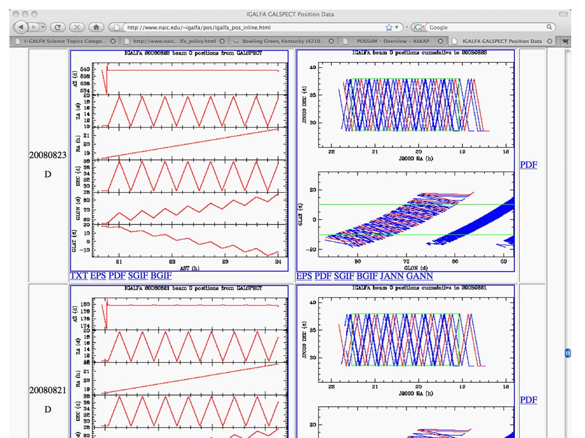Click the Google search input field
This screenshot has width=585, height=438.
pyautogui.click(x=487, y=27)
